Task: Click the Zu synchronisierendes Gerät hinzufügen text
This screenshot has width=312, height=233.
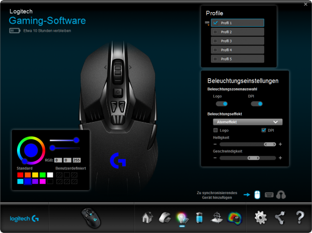Action: point(217,195)
